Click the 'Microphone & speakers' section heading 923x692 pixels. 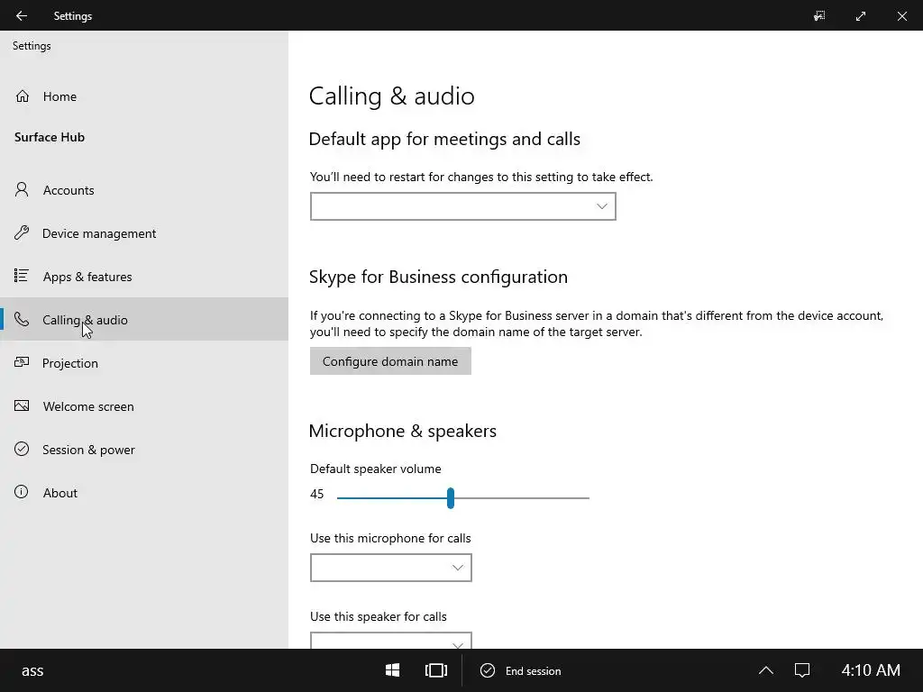pyautogui.click(x=403, y=431)
